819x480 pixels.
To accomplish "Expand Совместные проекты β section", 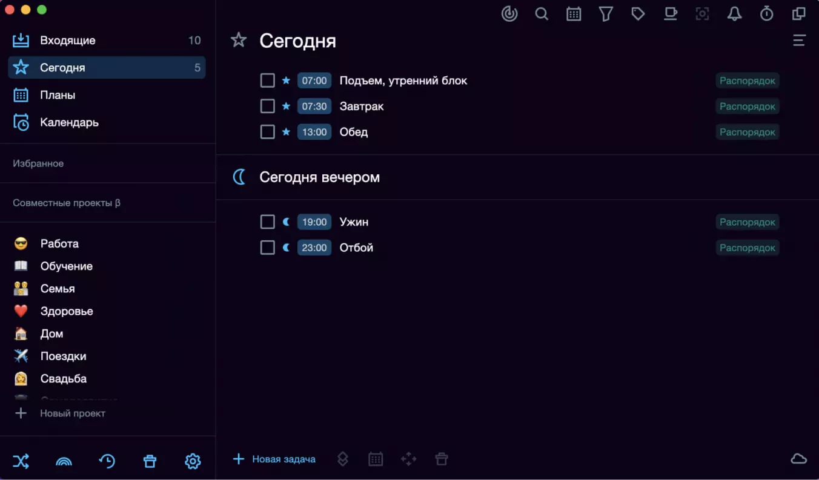I will [67, 203].
